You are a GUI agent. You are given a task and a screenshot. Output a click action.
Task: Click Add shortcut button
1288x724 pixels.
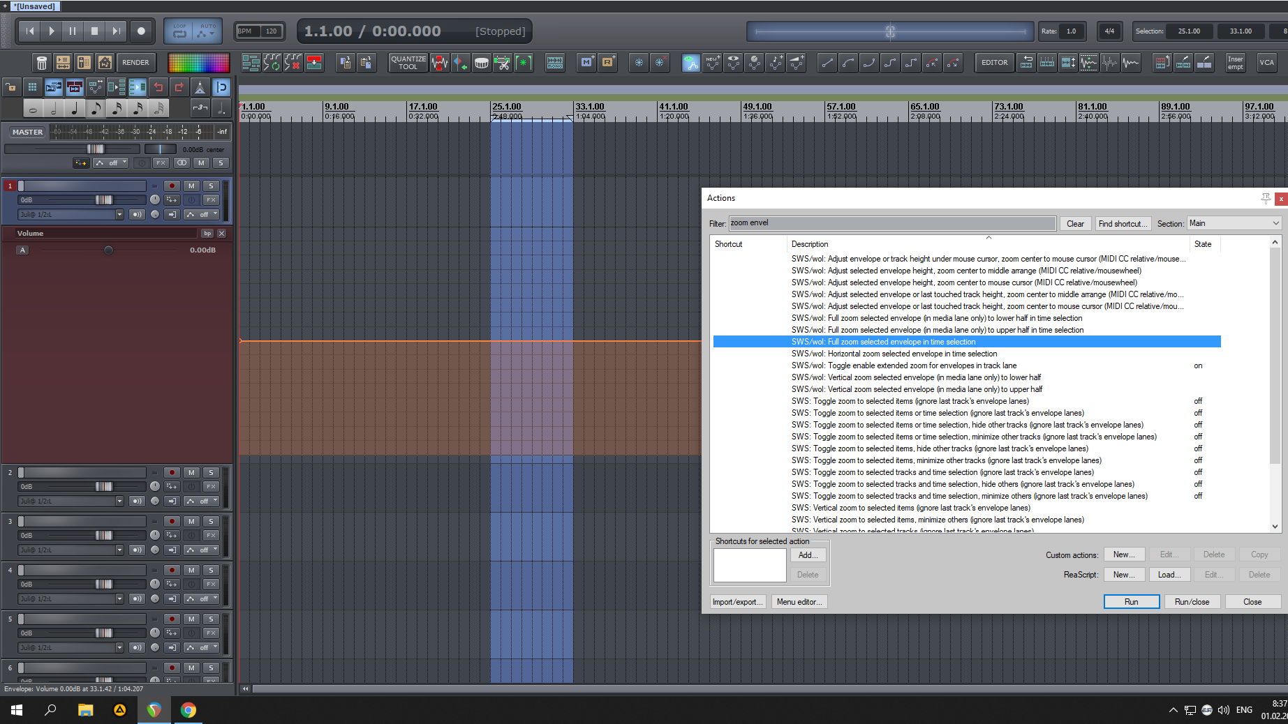808,555
